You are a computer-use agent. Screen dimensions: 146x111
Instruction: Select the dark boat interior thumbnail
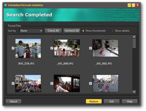click(x=67, y=83)
